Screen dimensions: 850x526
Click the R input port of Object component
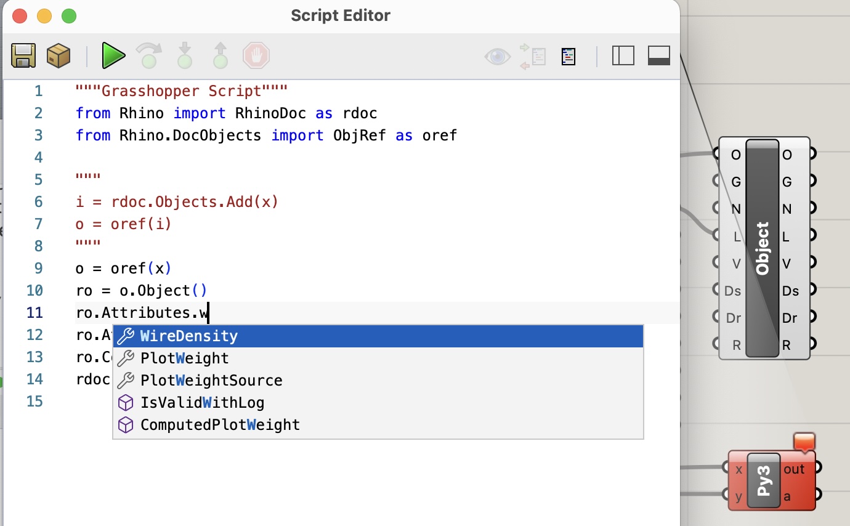click(x=716, y=343)
